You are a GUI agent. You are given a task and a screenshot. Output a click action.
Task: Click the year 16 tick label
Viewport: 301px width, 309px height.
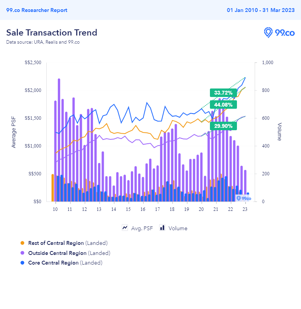(x=143, y=209)
